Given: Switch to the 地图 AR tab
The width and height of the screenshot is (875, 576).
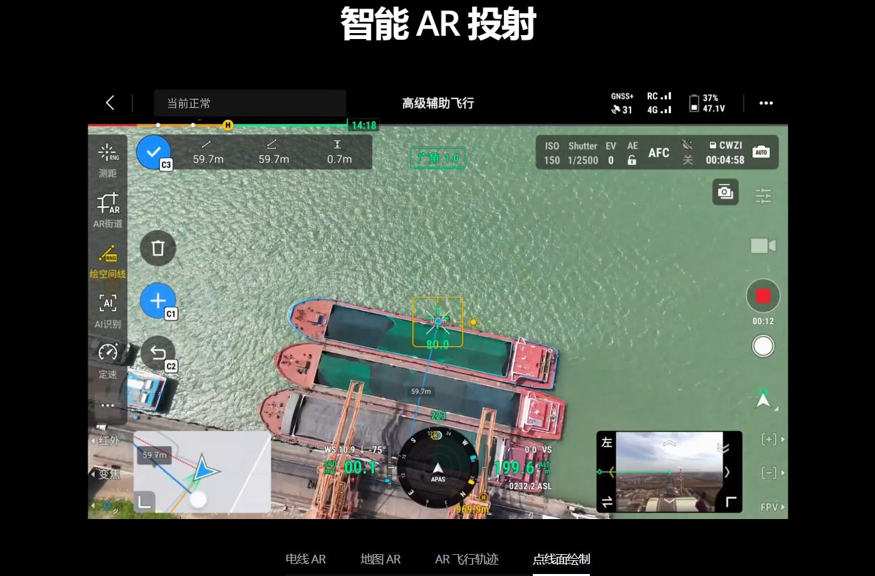Looking at the screenshot, I should click(x=380, y=559).
